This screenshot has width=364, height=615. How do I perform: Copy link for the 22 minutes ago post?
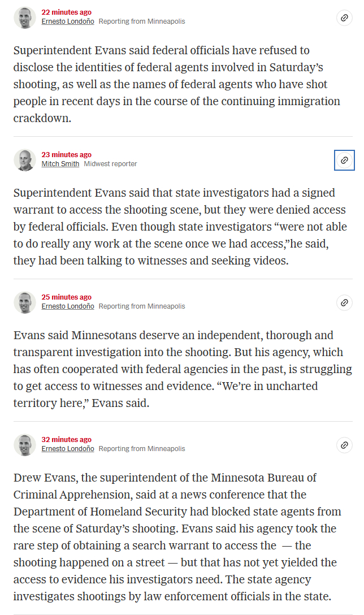[x=344, y=18]
